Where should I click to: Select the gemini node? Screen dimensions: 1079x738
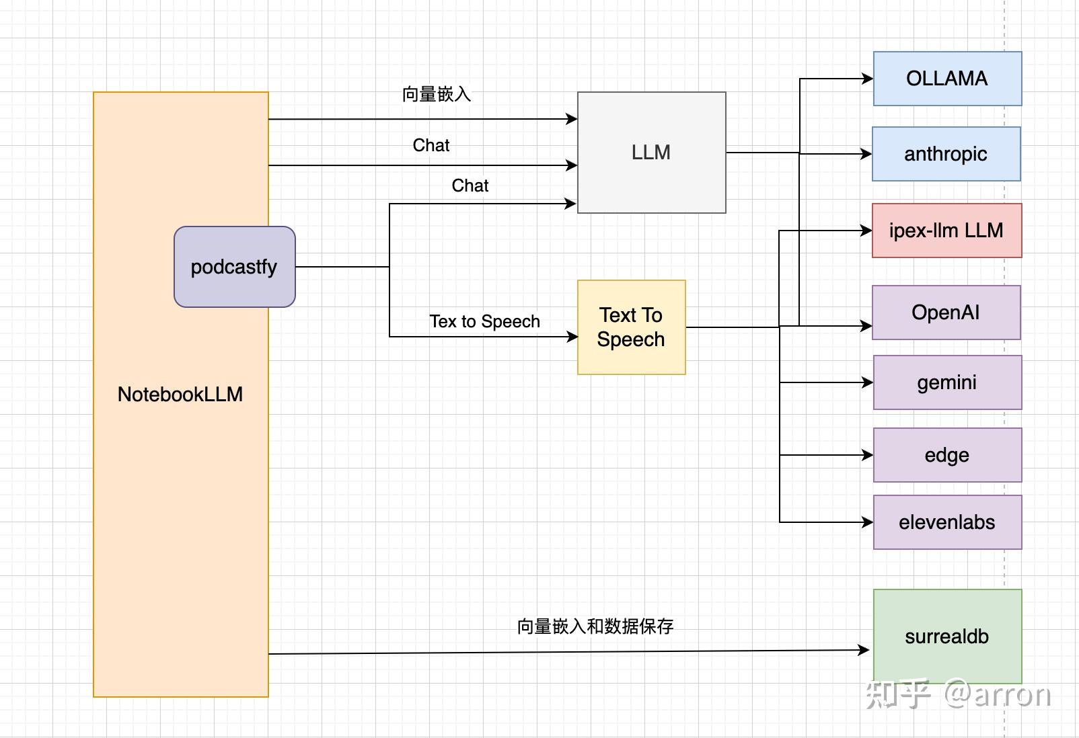click(946, 382)
